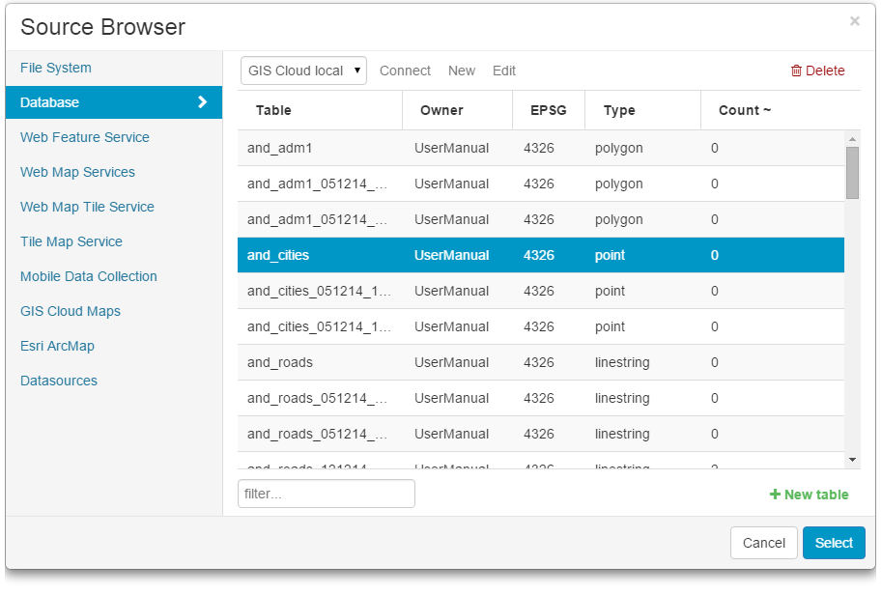Select the and_roads table row
This screenshot has width=882, height=594.
(541, 362)
